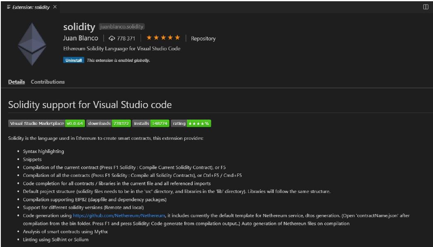
Task: Switch to the Contributions tab
Action: point(48,82)
